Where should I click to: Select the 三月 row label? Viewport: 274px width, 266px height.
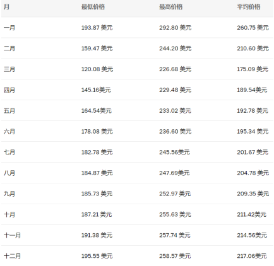[9, 69]
